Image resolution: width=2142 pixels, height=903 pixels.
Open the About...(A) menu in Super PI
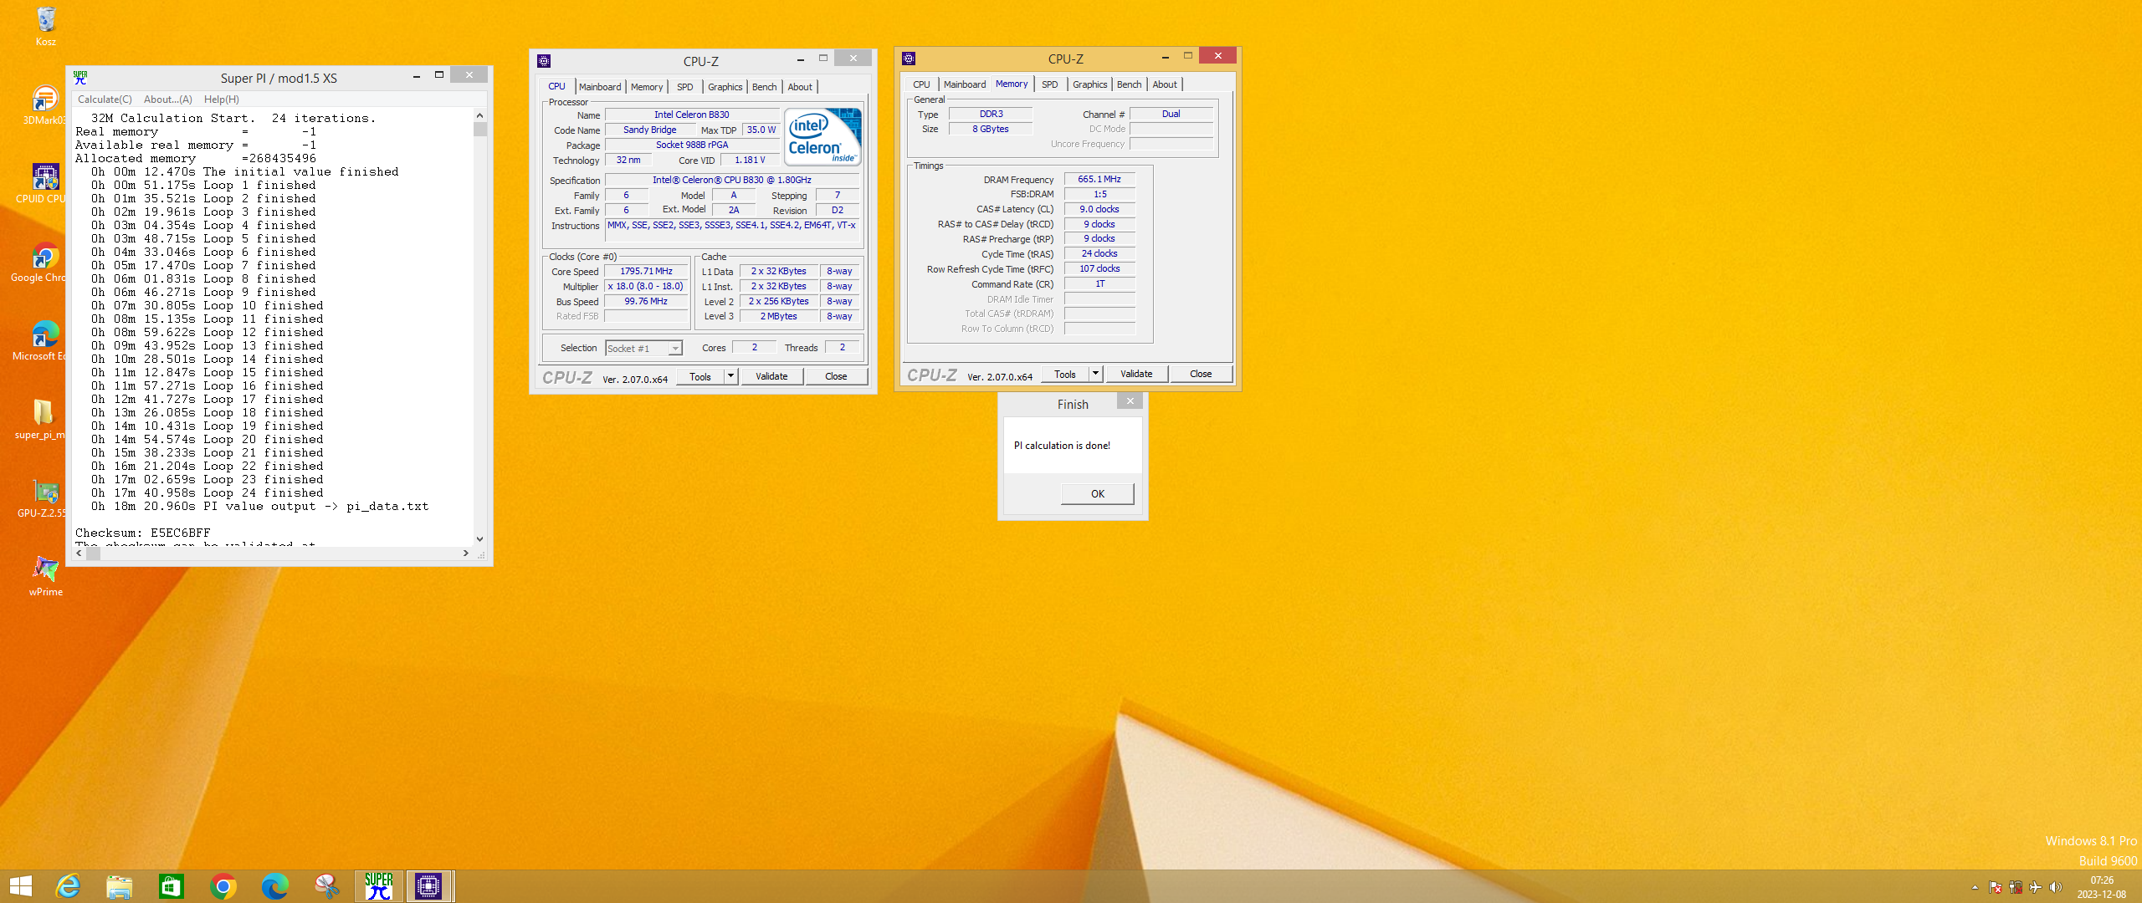coord(168,99)
